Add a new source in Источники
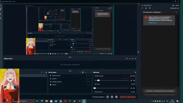This screenshot has width=183, height=103. point(85,72)
